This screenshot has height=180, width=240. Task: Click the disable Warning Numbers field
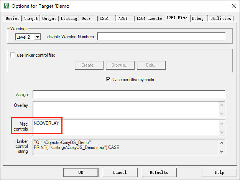pos(161,37)
